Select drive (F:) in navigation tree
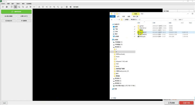The image size is (195, 105). coord(118,78)
